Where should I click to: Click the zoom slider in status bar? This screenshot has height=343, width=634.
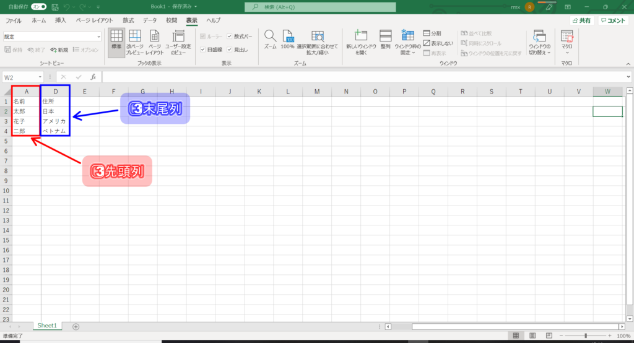pos(586,336)
